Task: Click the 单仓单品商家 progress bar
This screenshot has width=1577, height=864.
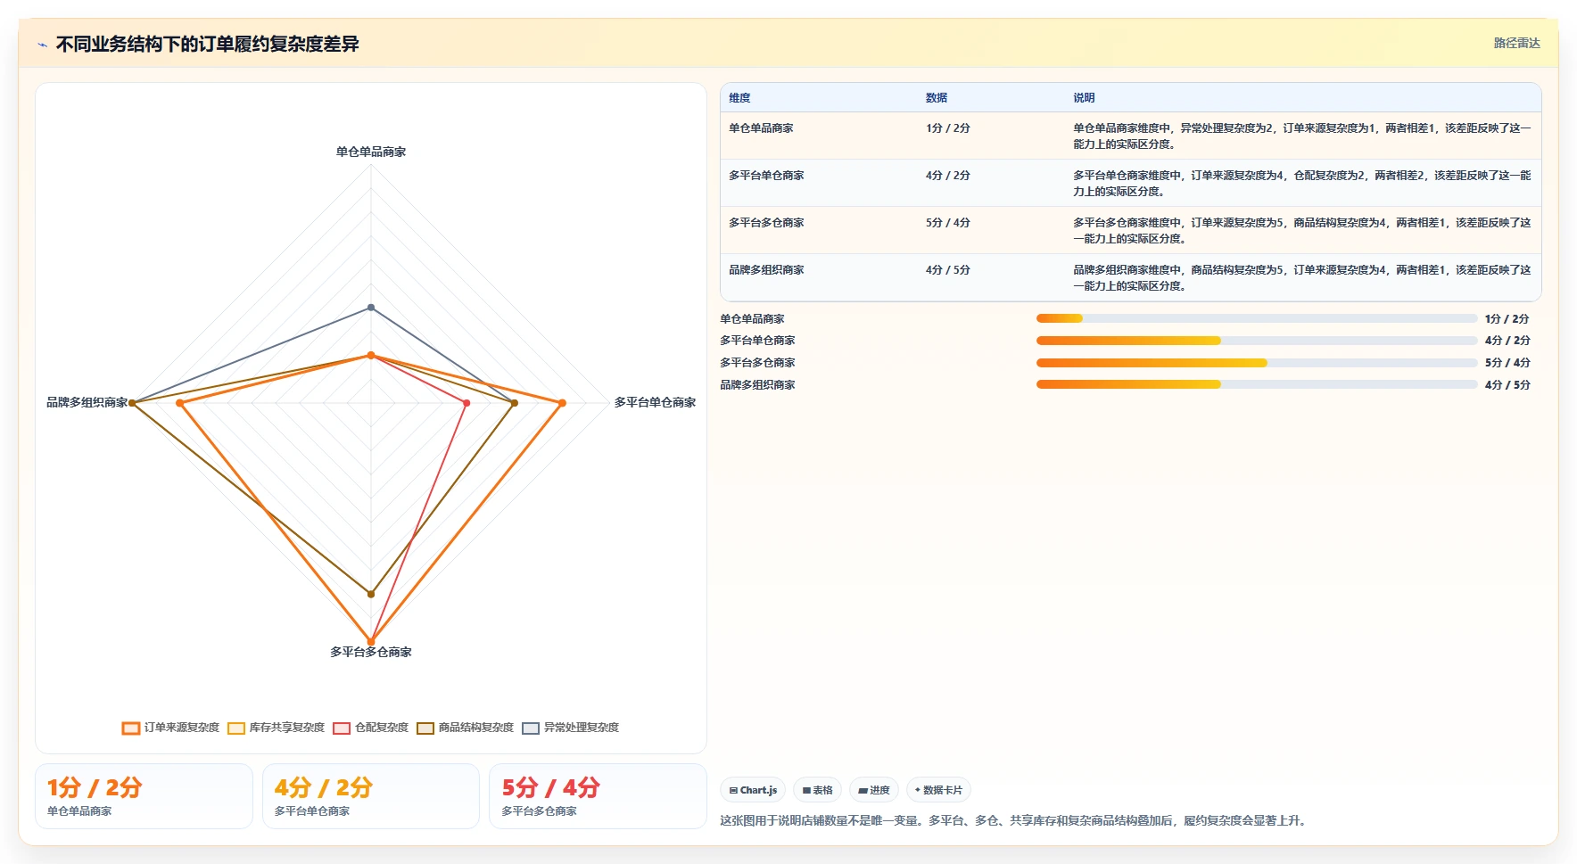Action: (1257, 318)
